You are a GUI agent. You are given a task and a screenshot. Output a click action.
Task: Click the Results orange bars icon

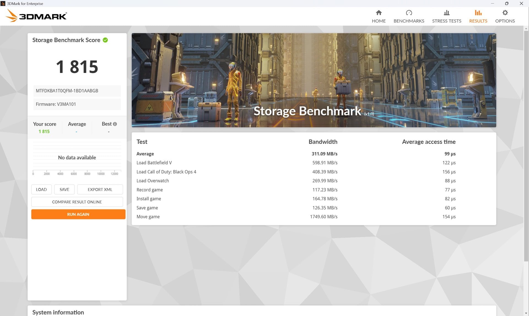click(x=478, y=13)
